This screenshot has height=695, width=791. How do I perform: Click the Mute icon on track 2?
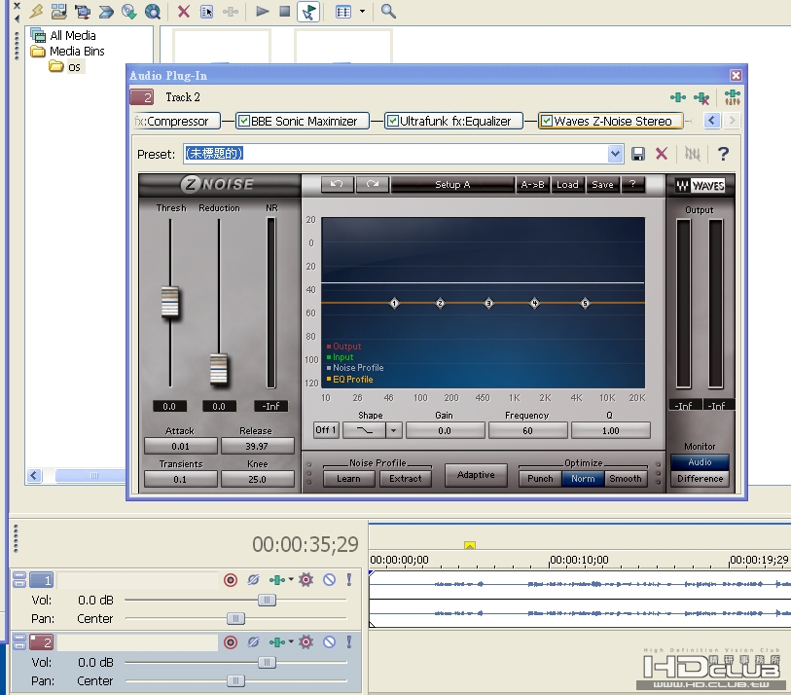pyautogui.click(x=329, y=642)
